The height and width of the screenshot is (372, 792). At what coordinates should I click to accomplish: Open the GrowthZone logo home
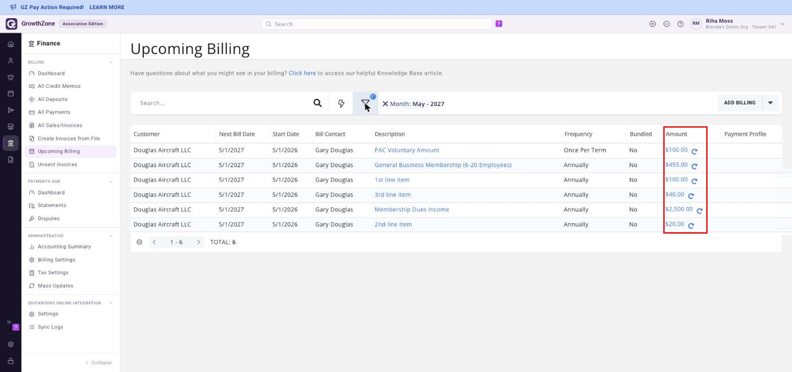[11, 24]
